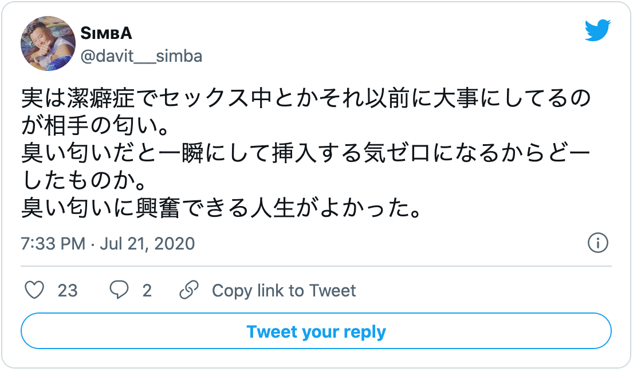The width and height of the screenshot is (637, 372).
Task: Click the like count 23
Action: tap(68, 291)
